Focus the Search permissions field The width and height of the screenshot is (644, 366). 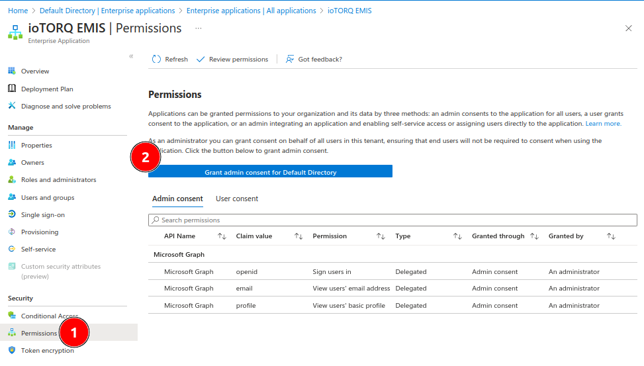click(x=392, y=220)
